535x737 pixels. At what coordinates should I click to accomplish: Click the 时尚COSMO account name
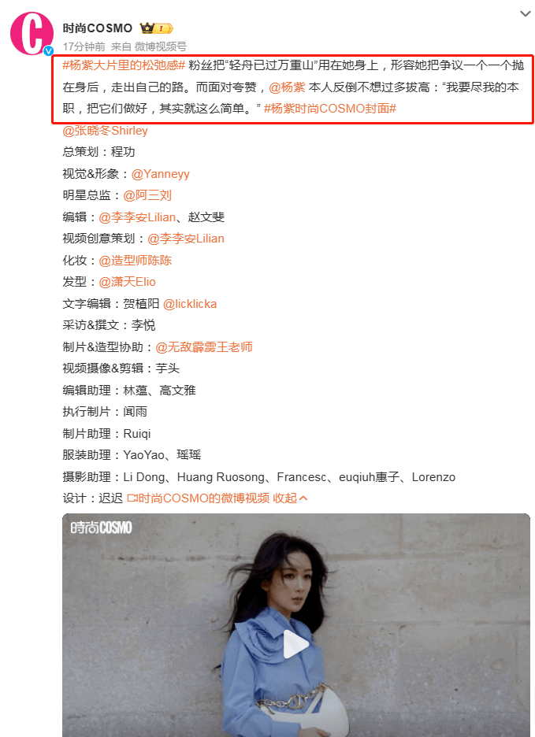coord(98,28)
